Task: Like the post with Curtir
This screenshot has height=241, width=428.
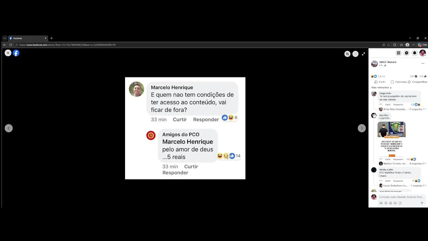Action: [x=380, y=82]
